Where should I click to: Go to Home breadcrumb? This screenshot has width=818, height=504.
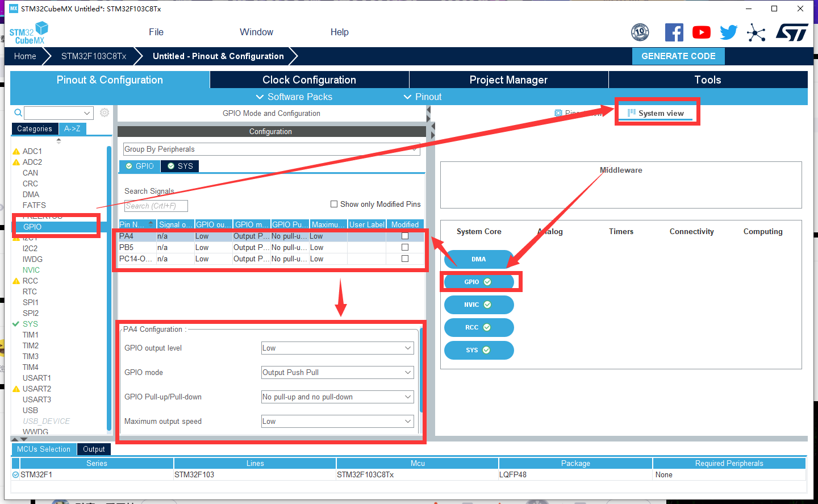(25, 56)
